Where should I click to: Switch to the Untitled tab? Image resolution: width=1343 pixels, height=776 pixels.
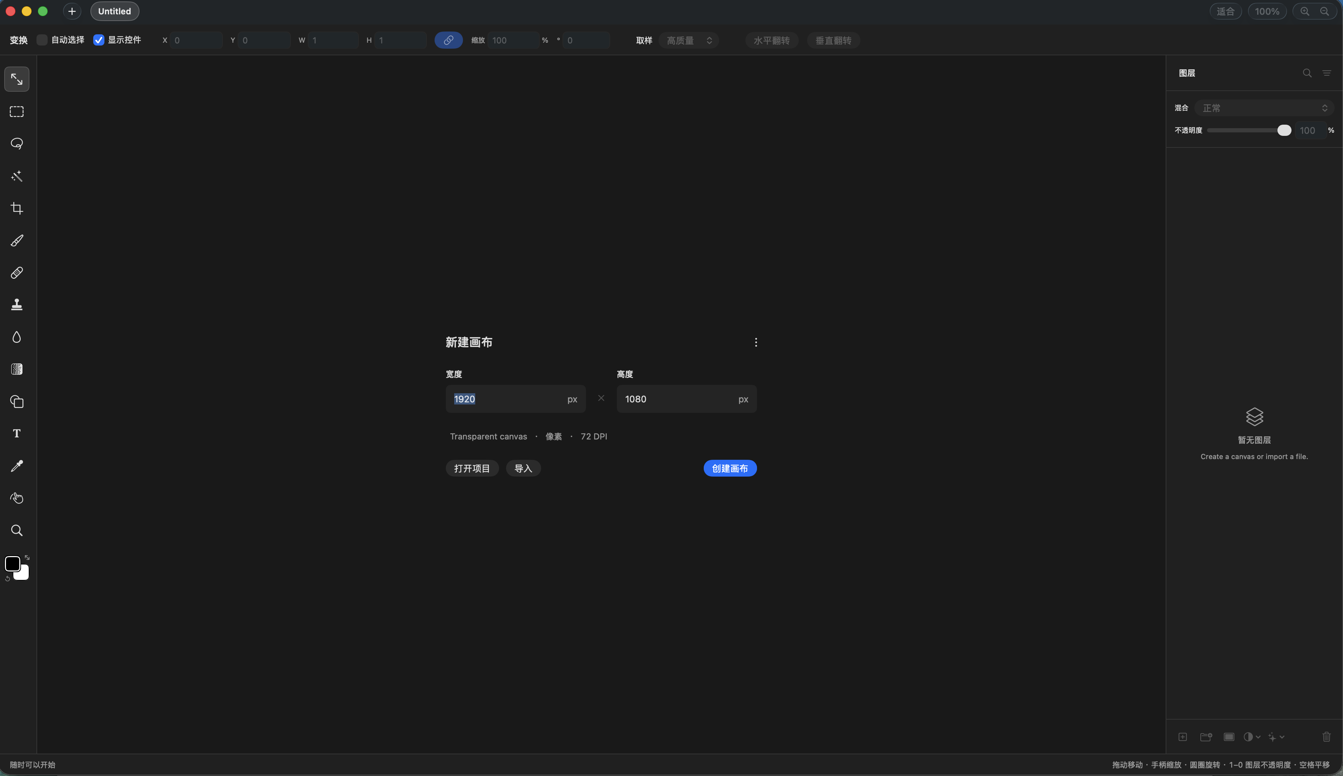point(115,11)
